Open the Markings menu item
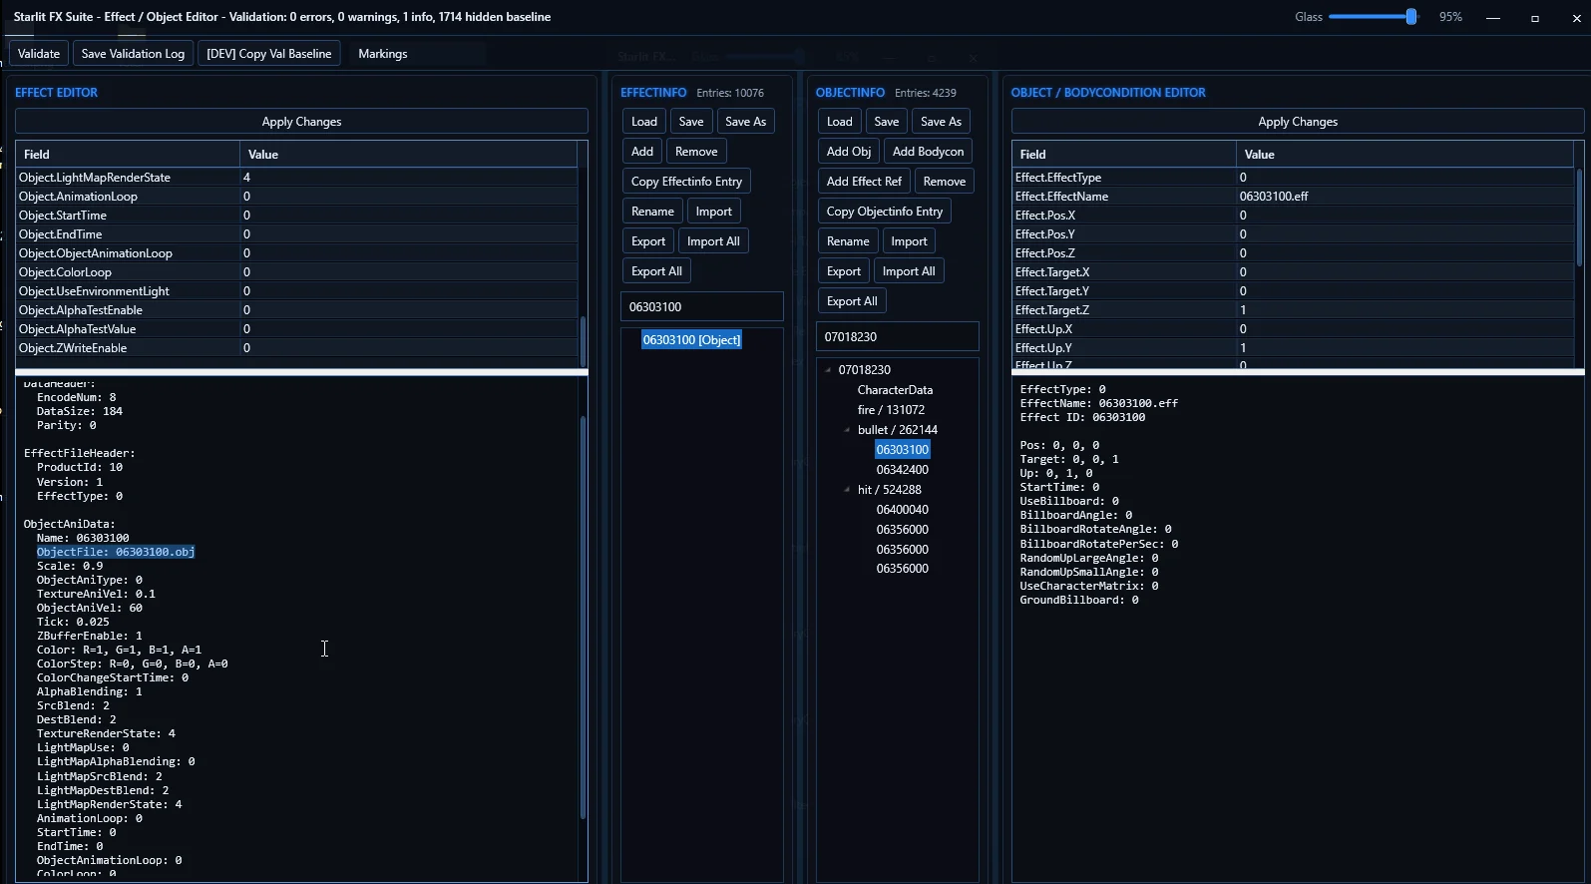The width and height of the screenshot is (1591, 884). point(383,54)
